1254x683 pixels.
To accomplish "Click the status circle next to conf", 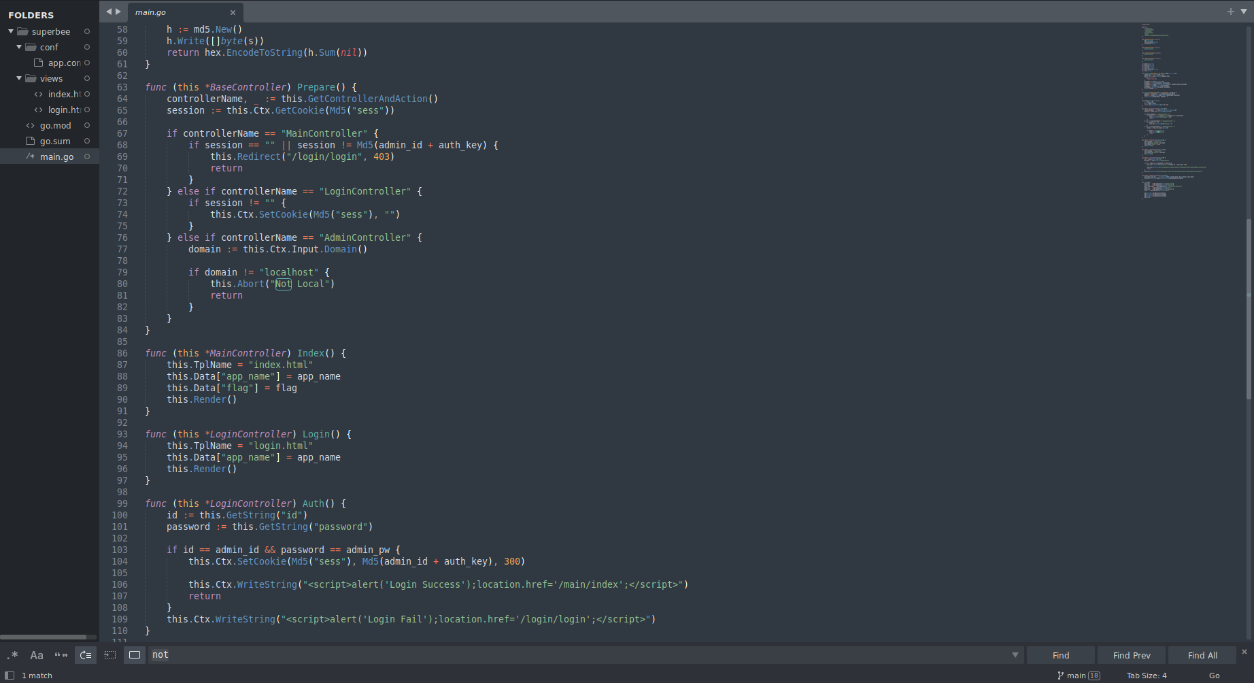I will (87, 47).
